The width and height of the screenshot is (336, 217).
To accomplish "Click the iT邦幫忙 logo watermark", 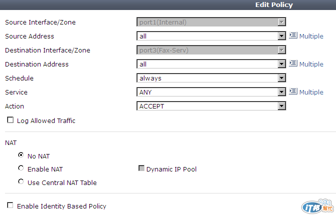I will [x=318, y=206].
